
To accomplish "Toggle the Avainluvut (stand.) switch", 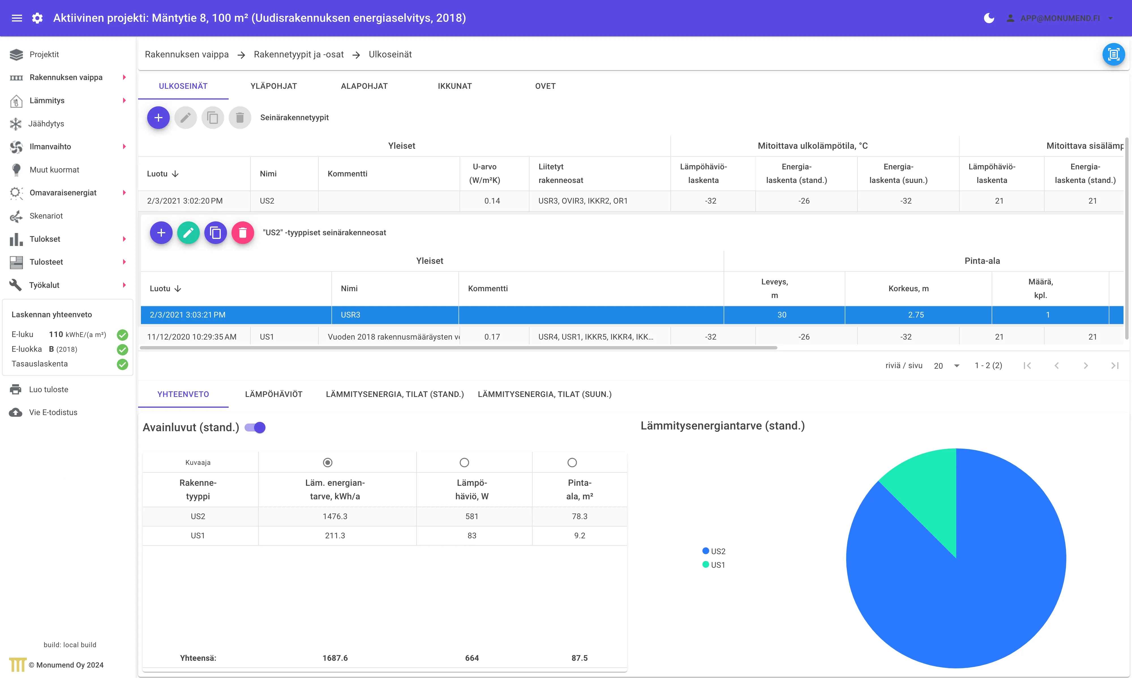I will pyautogui.click(x=255, y=427).
